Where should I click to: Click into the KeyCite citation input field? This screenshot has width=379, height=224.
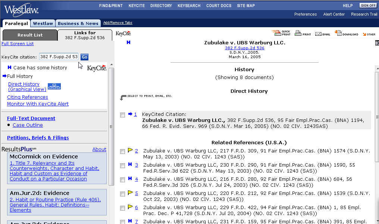[x=59, y=57]
